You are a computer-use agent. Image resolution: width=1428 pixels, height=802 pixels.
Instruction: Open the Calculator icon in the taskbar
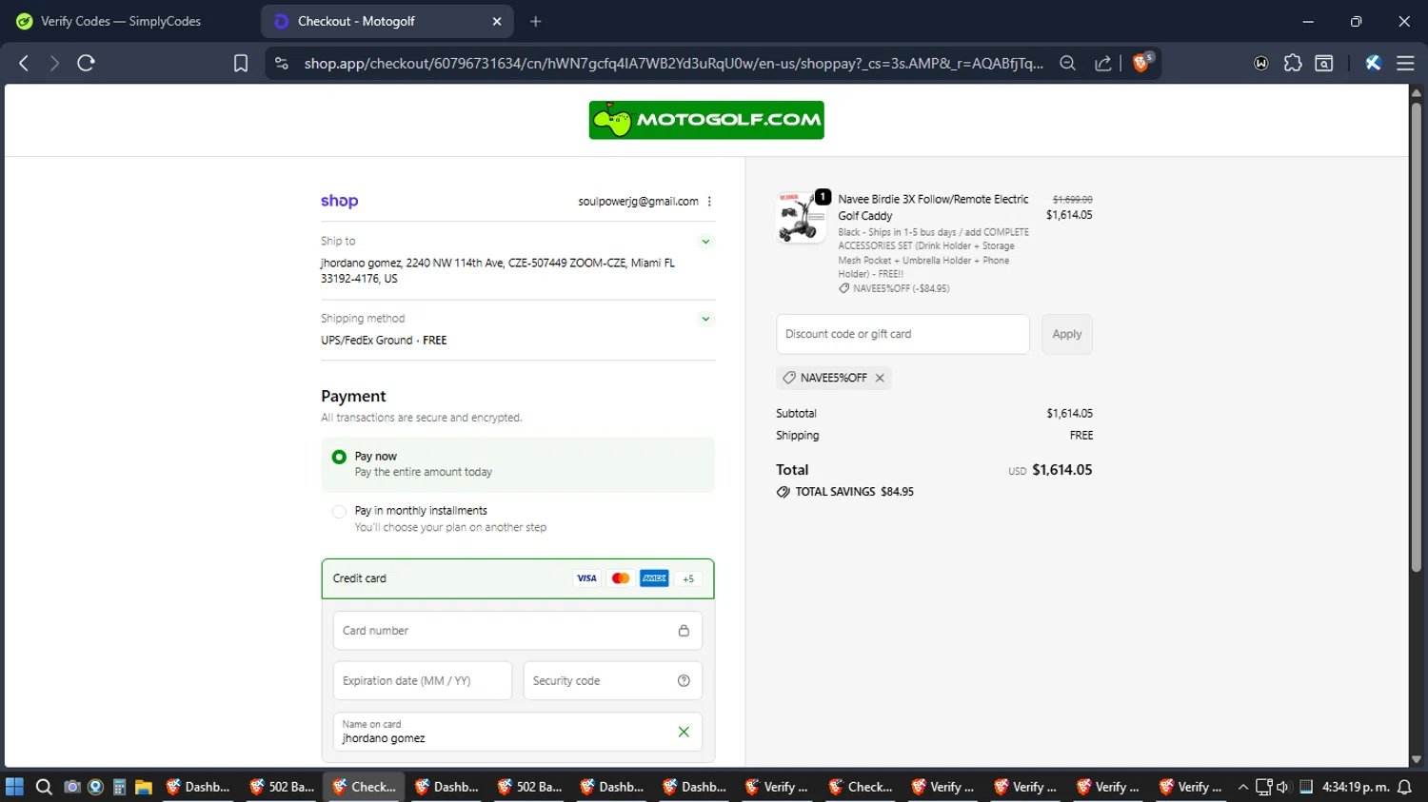click(119, 787)
